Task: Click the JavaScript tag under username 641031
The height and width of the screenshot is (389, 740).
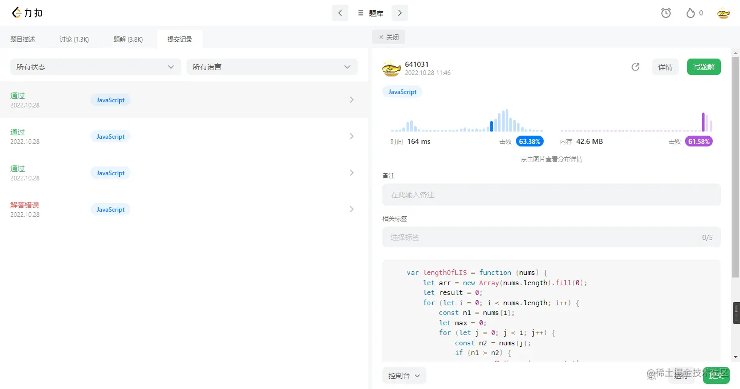Action: pyautogui.click(x=402, y=92)
